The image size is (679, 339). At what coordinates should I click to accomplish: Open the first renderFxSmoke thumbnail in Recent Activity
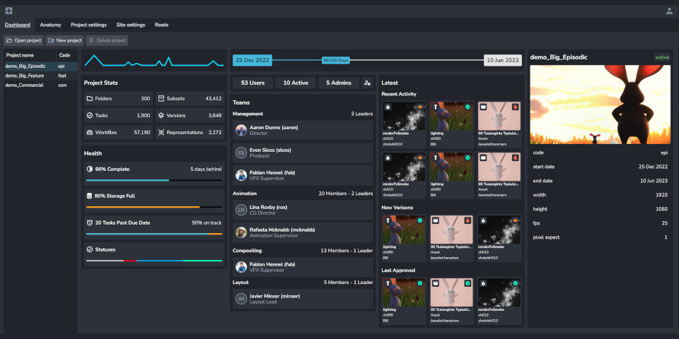(403, 114)
